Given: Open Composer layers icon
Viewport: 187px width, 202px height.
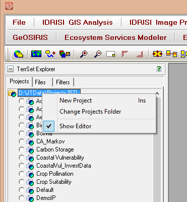Looking at the screenshot, I should point(65,54).
